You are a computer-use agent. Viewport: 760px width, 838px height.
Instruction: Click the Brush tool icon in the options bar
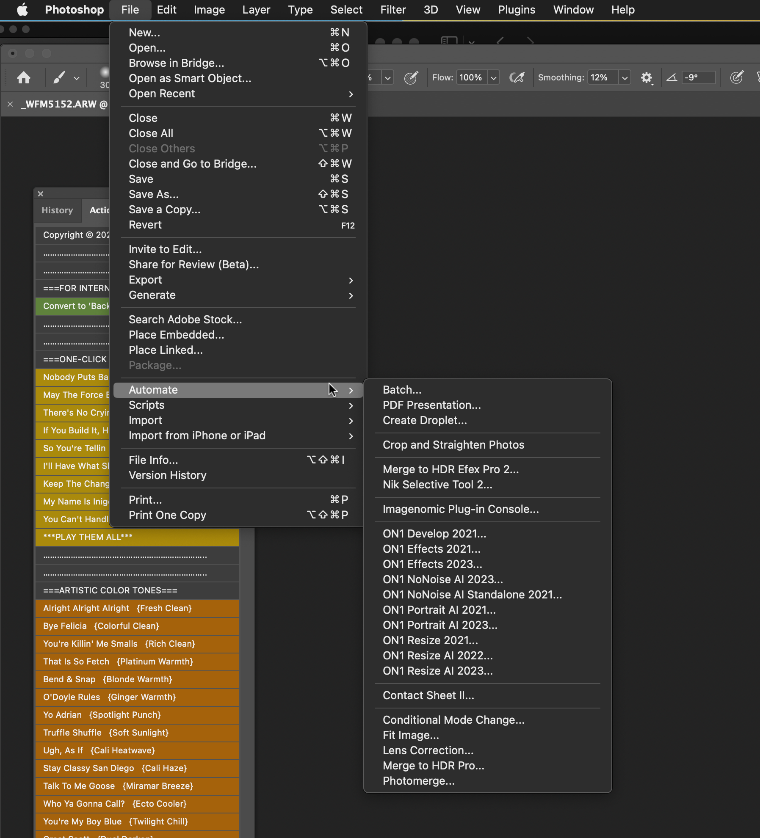[x=59, y=77]
